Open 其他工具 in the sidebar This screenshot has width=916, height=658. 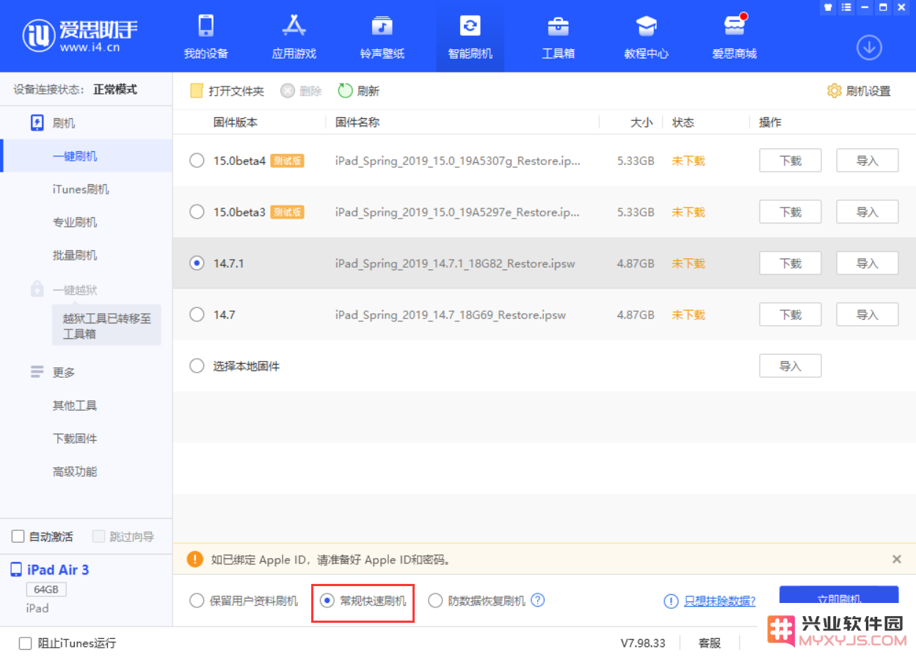click(75, 406)
